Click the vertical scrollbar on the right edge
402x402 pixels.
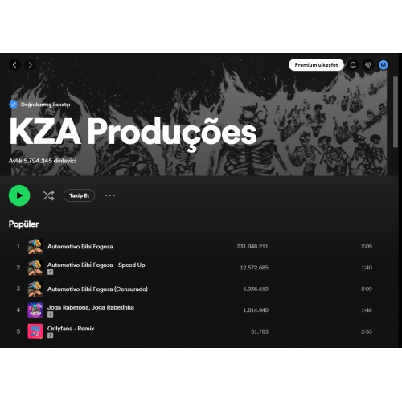396,112
